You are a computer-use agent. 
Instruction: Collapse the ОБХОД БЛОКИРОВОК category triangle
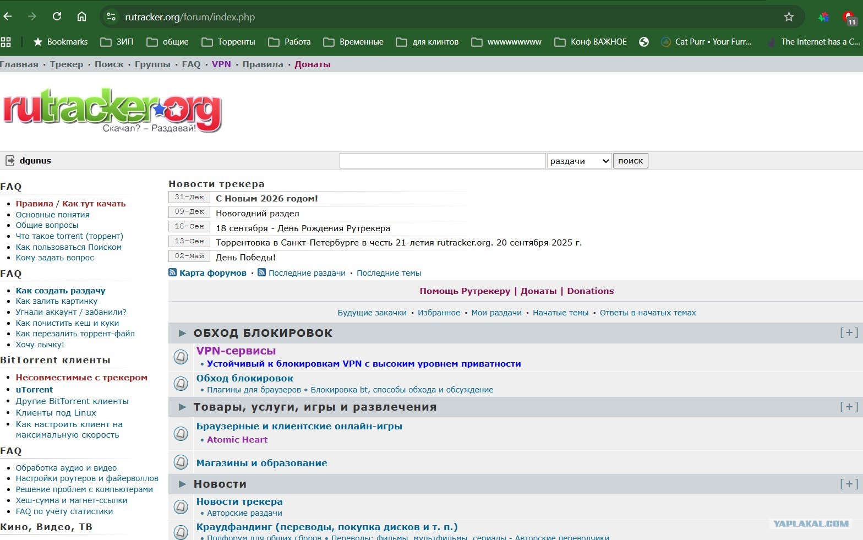182,333
